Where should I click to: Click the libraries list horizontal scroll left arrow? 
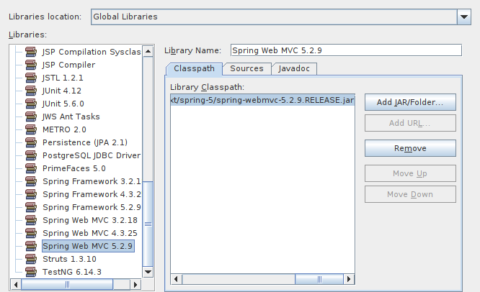[16, 285]
